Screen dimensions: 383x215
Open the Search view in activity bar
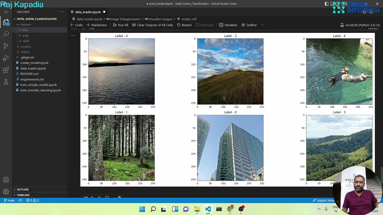[x=6, y=34]
